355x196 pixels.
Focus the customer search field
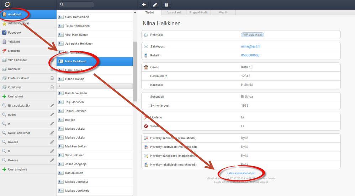76,4
